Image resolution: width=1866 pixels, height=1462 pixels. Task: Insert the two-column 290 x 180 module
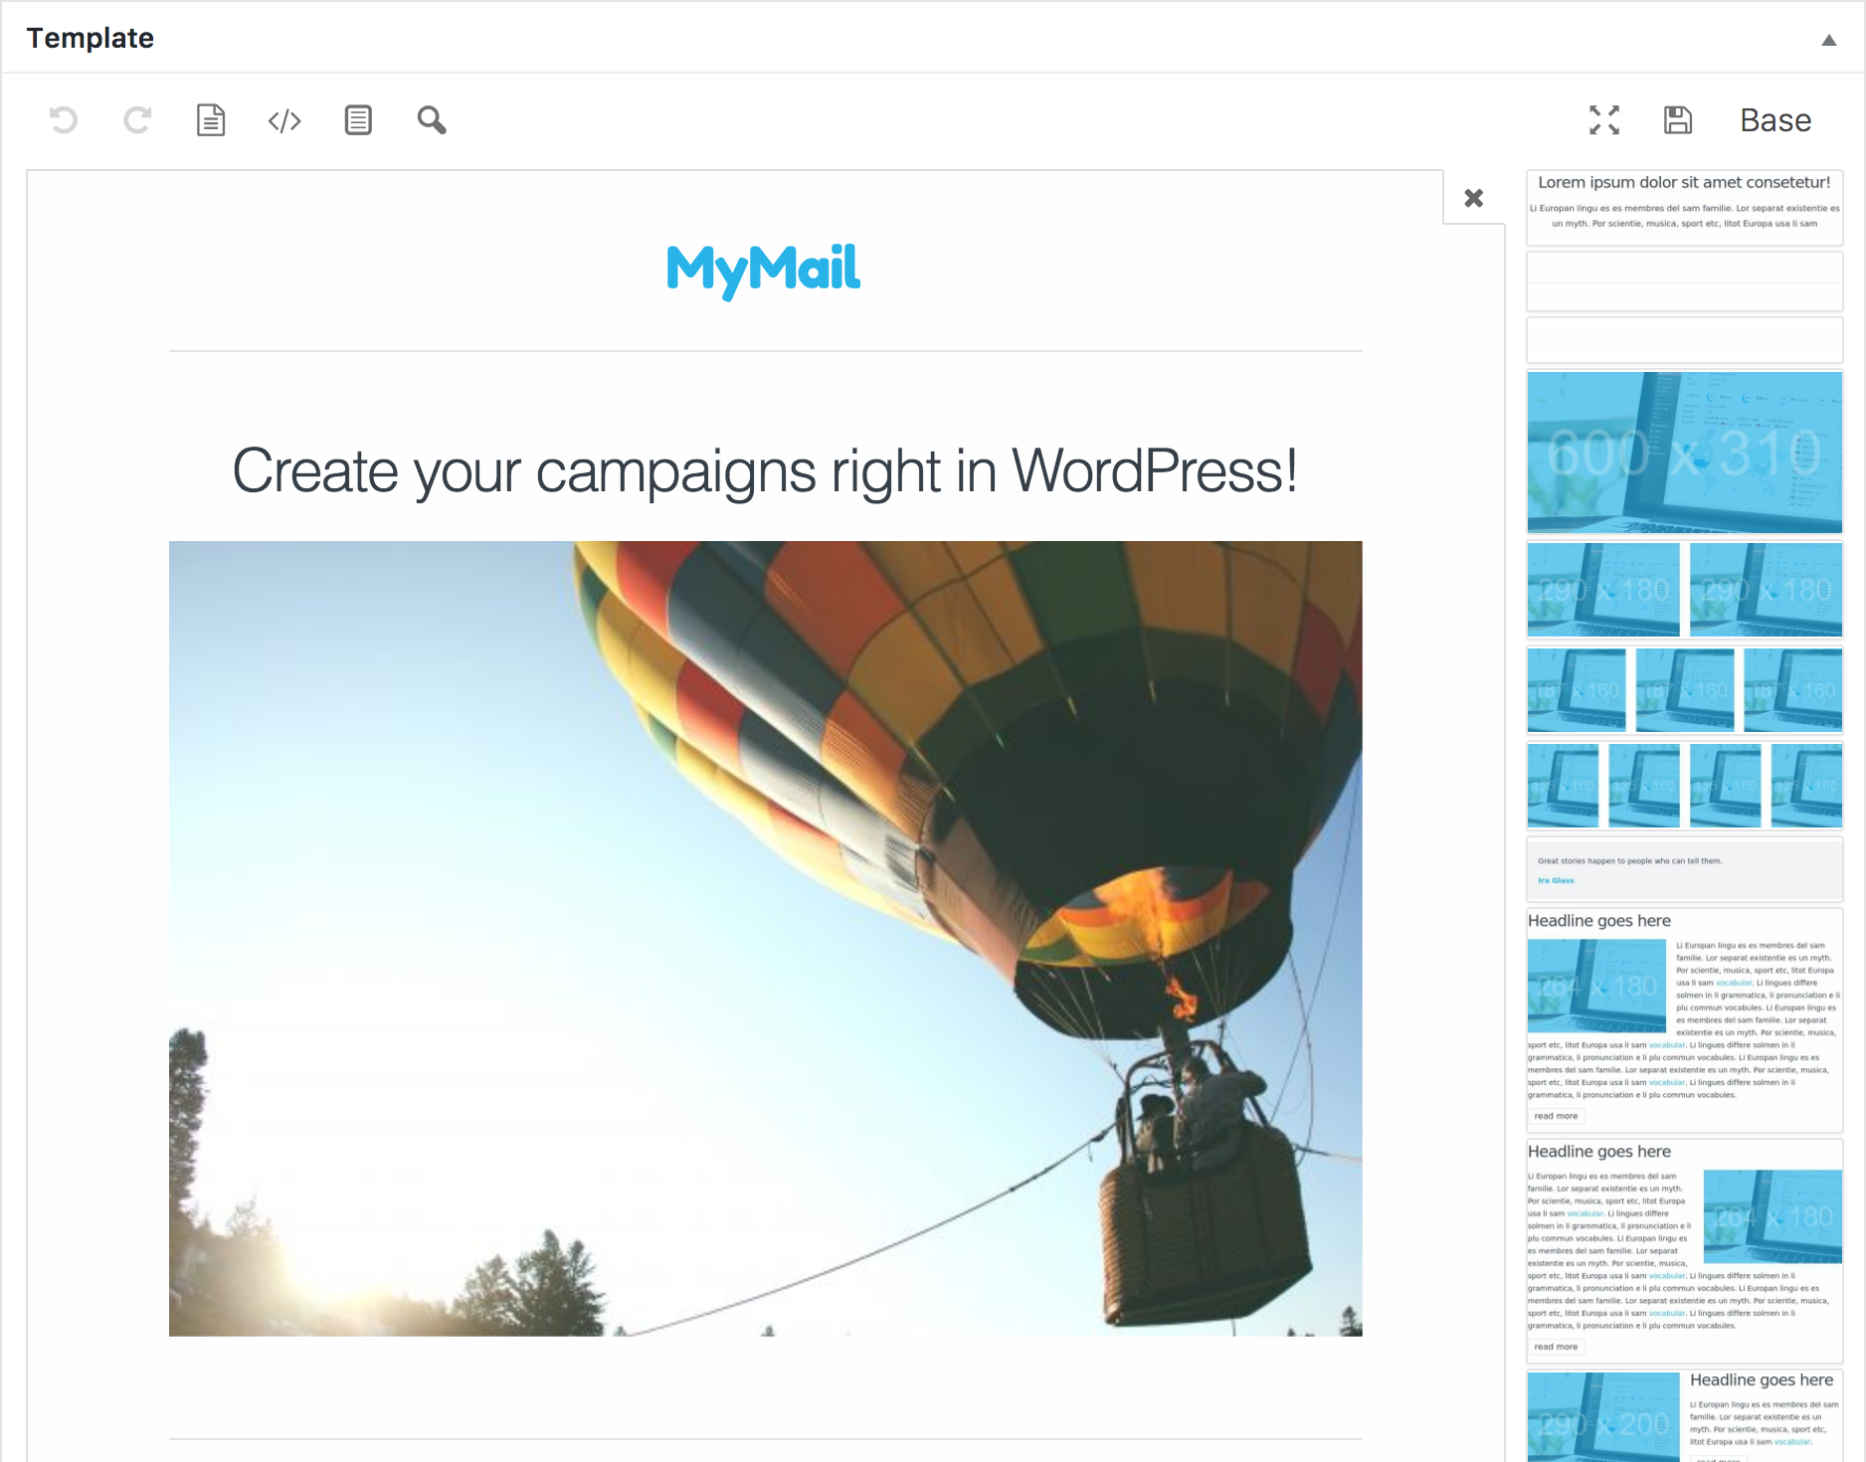click(1684, 589)
